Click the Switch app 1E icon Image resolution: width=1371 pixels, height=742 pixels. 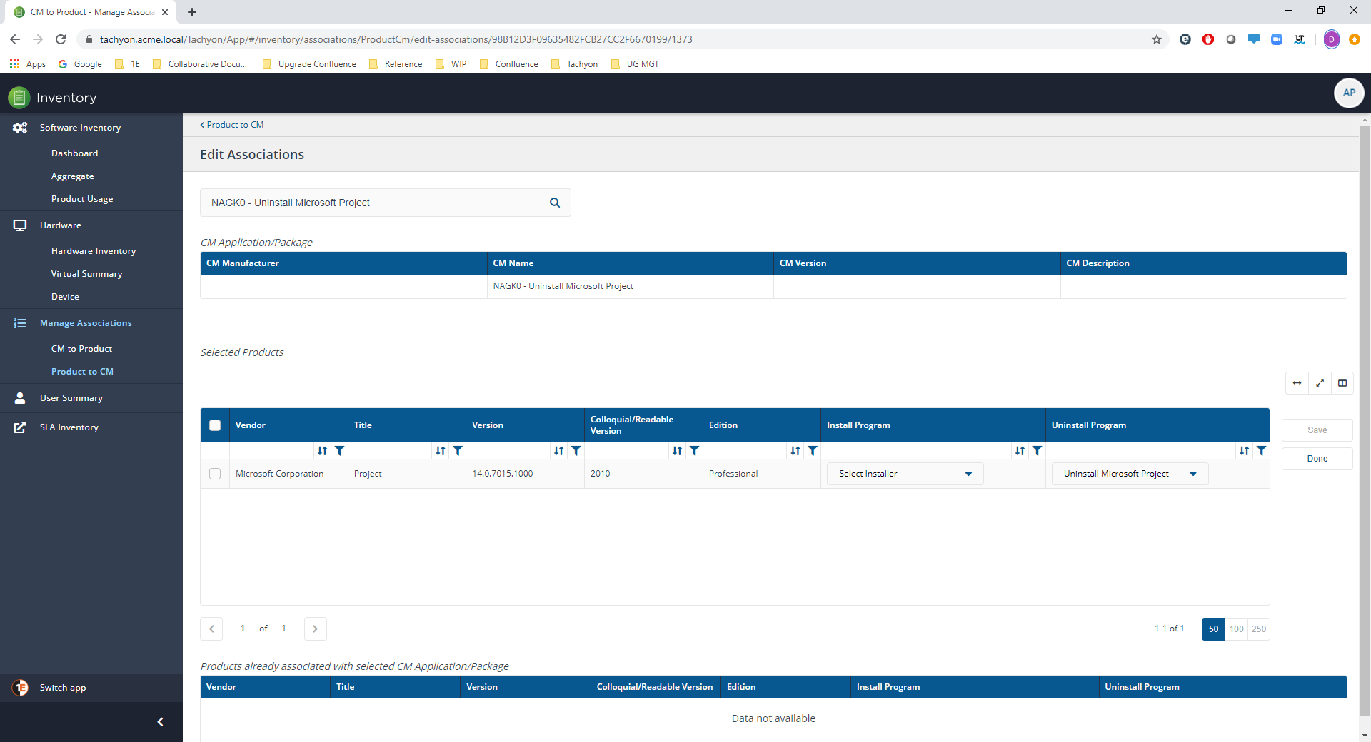[x=20, y=688]
